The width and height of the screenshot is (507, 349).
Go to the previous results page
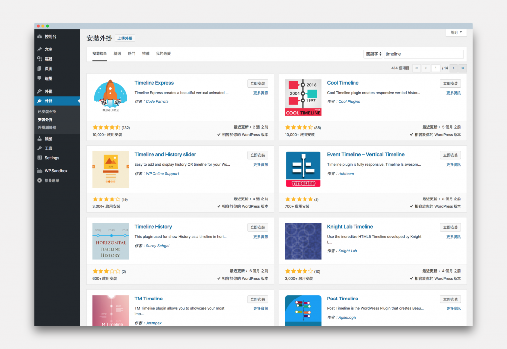(426, 68)
